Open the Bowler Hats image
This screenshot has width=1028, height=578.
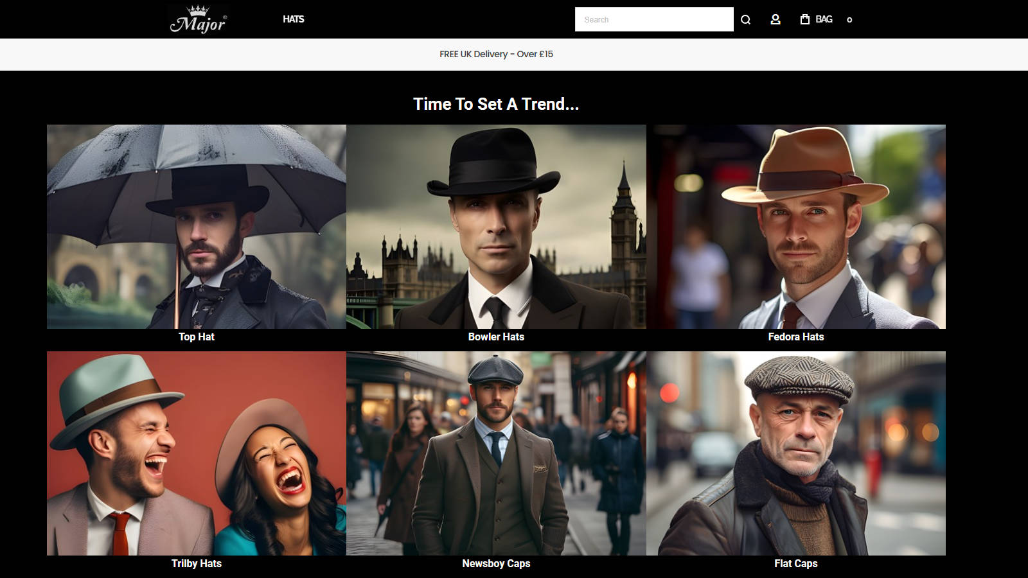tap(496, 227)
